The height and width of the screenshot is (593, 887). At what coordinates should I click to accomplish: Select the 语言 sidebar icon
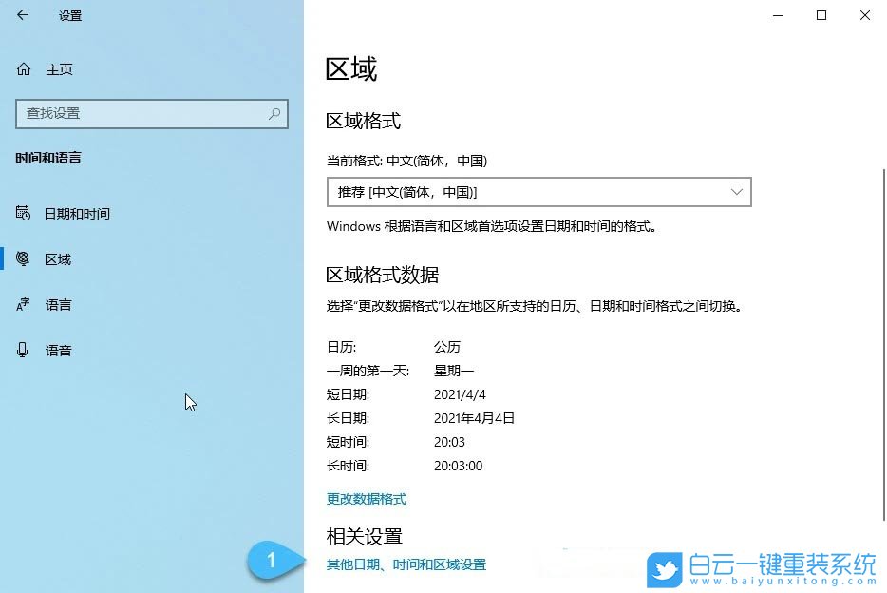pos(23,304)
